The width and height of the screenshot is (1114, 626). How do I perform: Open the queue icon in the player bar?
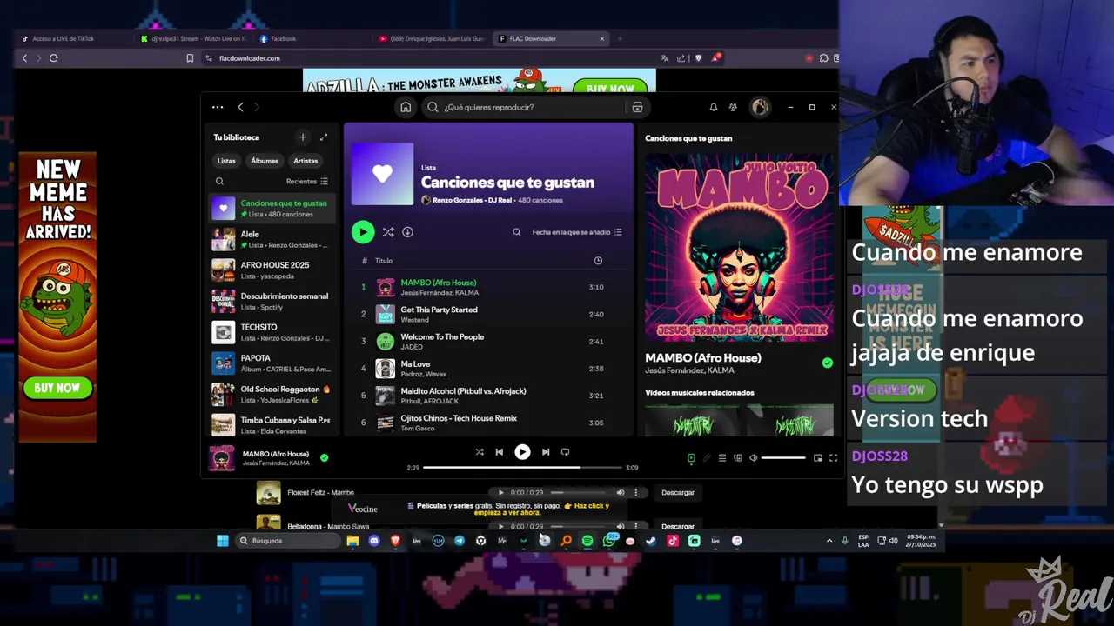pyautogui.click(x=722, y=458)
